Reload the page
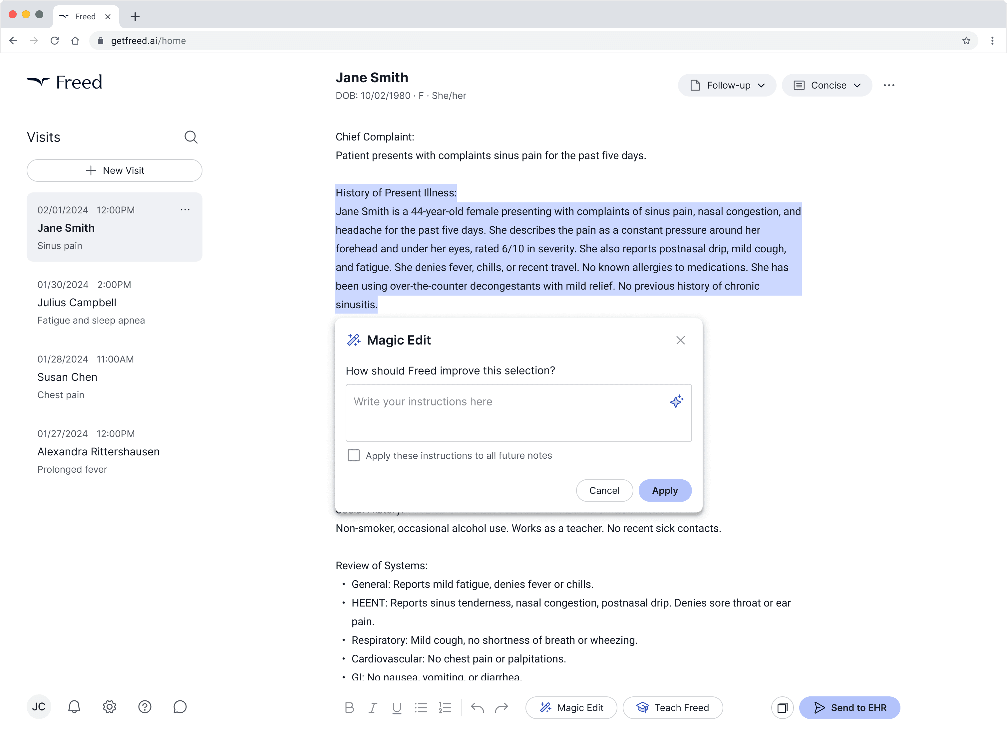1007x735 pixels. click(x=55, y=41)
